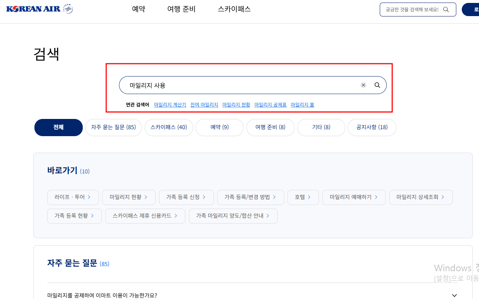Click the Korean Air logo
Screen dimensions: 479x299
point(38,8)
